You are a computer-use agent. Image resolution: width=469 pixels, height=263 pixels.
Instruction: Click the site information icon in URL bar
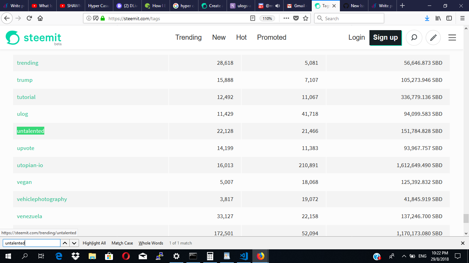click(x=89, y=18)
